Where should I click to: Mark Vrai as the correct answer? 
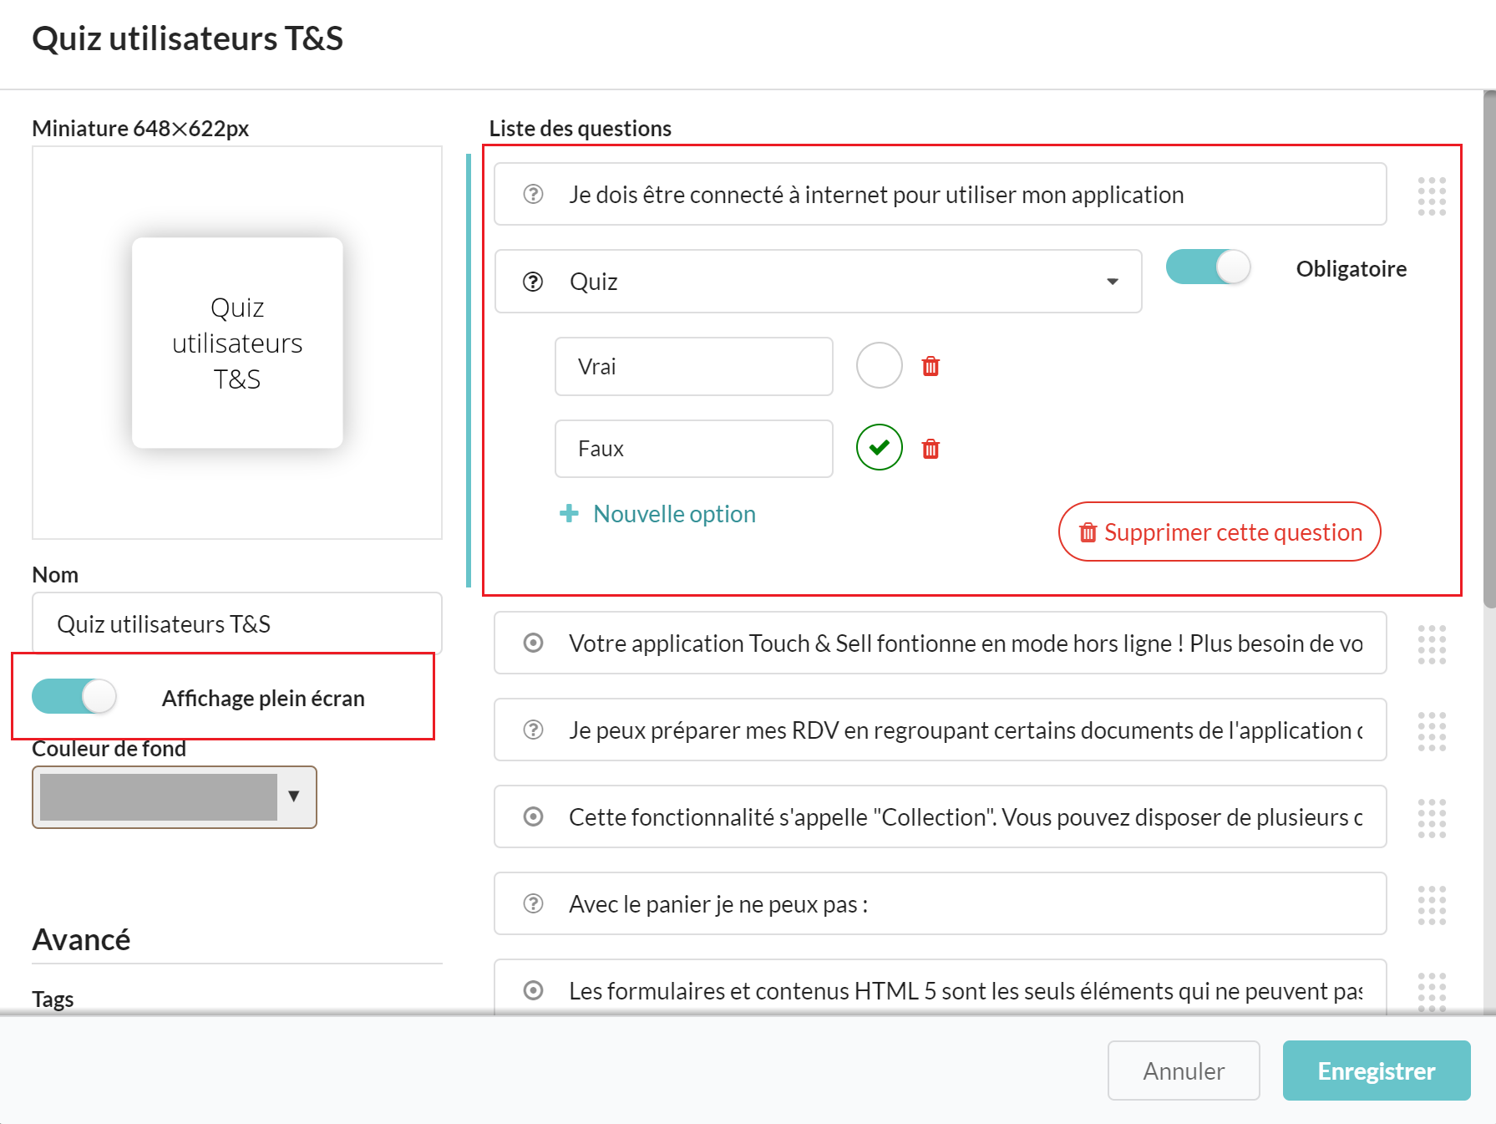(x=880, y=365)
